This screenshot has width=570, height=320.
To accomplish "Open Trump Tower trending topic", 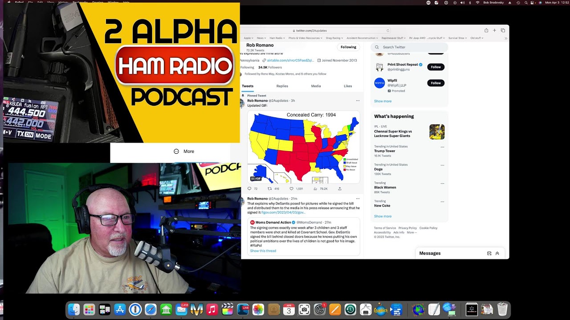I will pyautogui.click(x=384, y=151).
